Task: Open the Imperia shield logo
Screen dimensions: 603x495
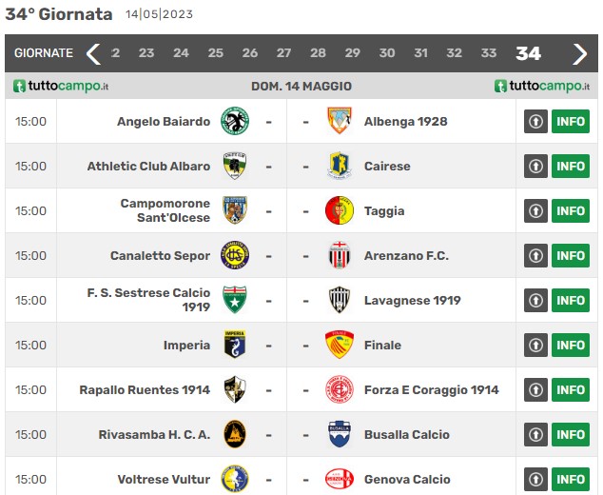Action: click(235, 344)
